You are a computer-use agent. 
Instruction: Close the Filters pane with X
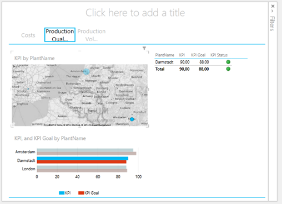273,6
